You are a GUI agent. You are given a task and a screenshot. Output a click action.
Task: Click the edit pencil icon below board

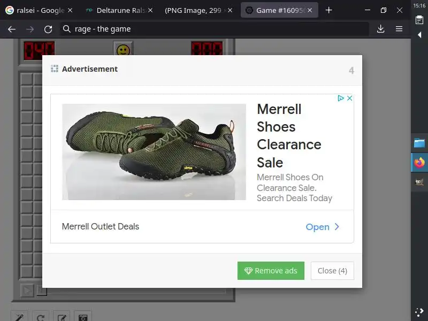coord(62,316)
